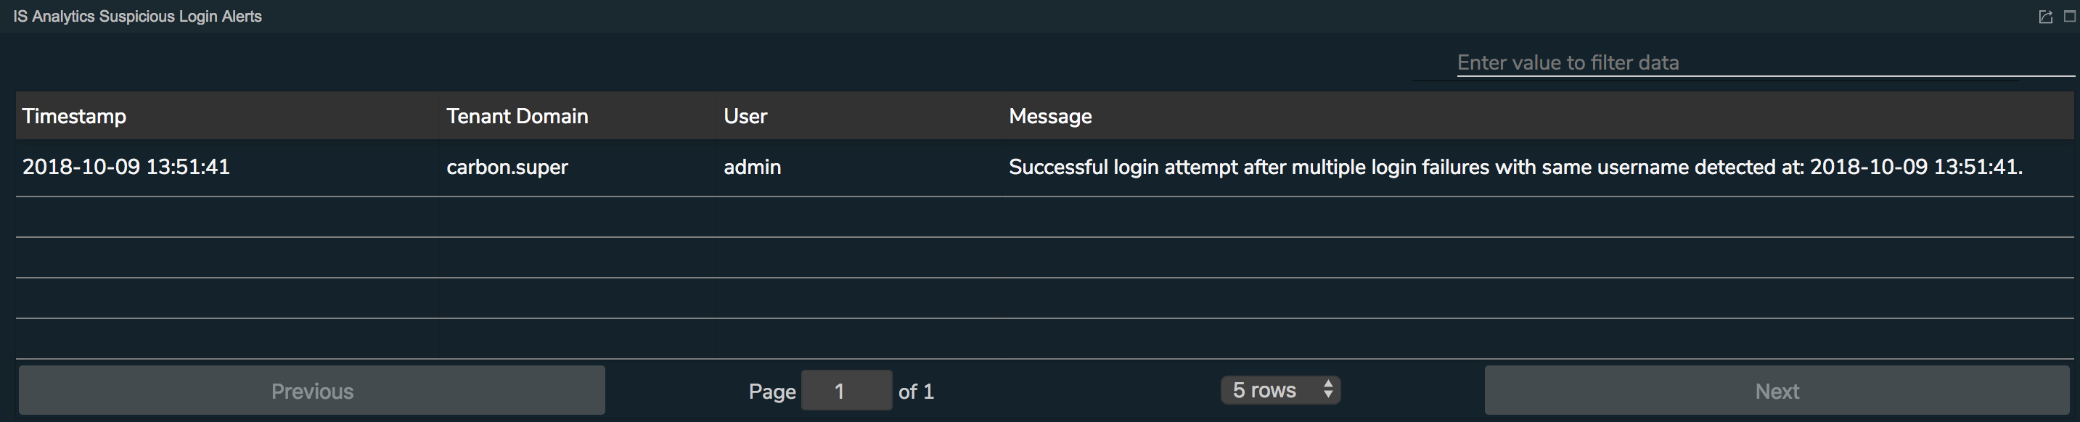Click the 'of 1' page count label
Viewport: 2080px width, 422px height.
tap(917, 392)
